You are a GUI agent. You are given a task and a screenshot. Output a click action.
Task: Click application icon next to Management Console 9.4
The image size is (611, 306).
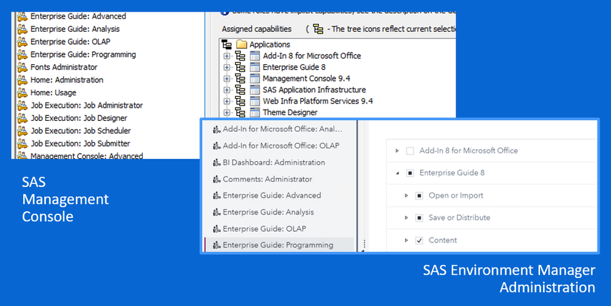click(255, 79)
